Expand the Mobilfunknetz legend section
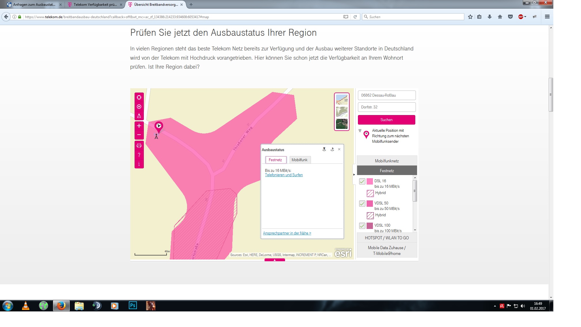The image size is (581, 327). [386, 161]
